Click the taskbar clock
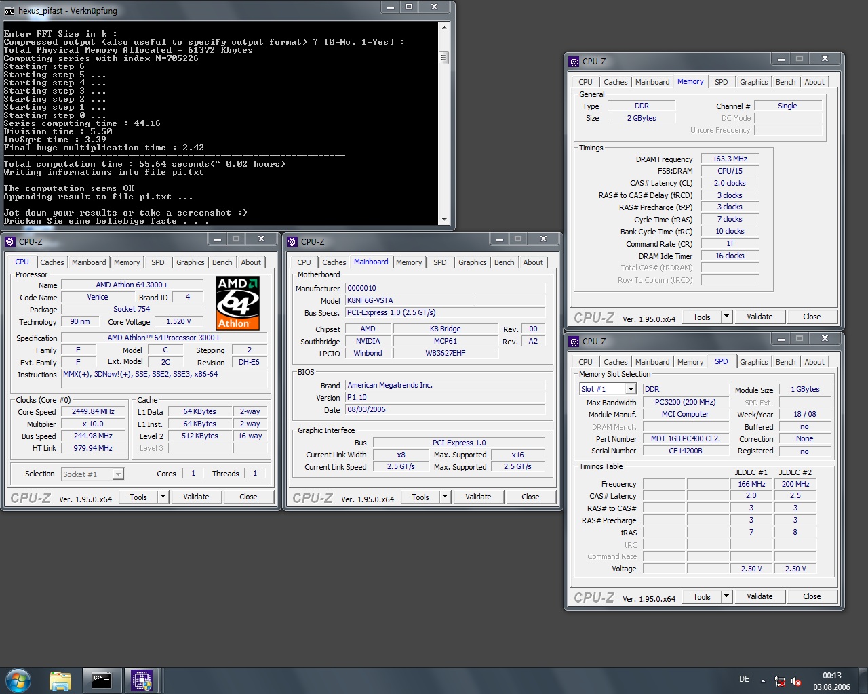Screen dimensions: 868x694 tap(831, 681)
